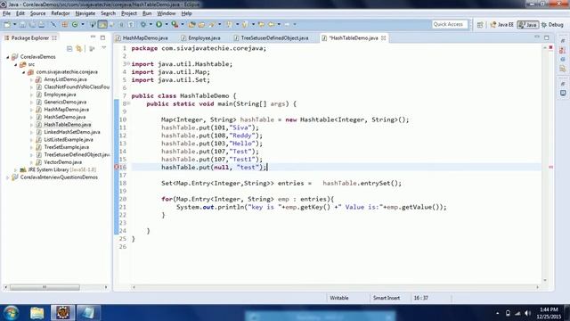570x321 pixels.
Task: Click the error marker on line 16
Action: [117, 167]
